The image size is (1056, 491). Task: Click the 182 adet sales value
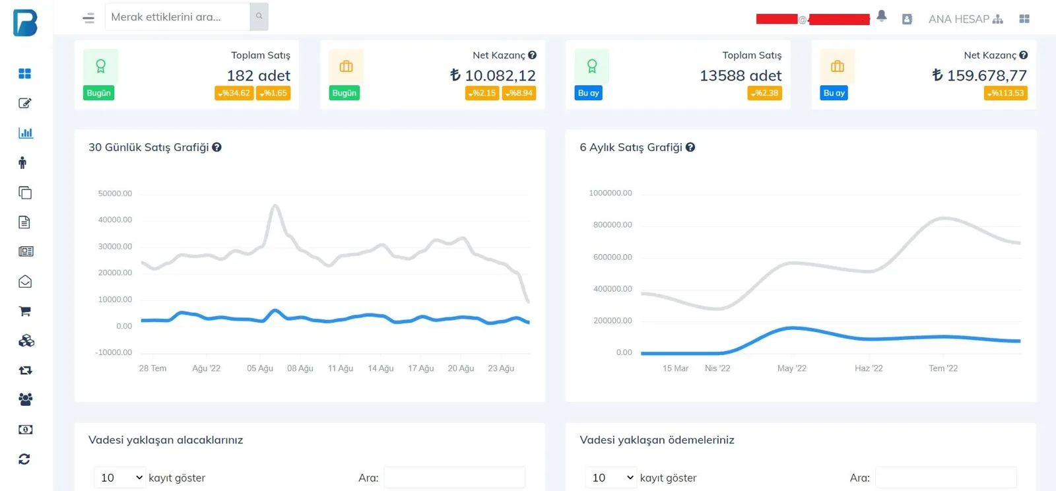coord(259,76)
